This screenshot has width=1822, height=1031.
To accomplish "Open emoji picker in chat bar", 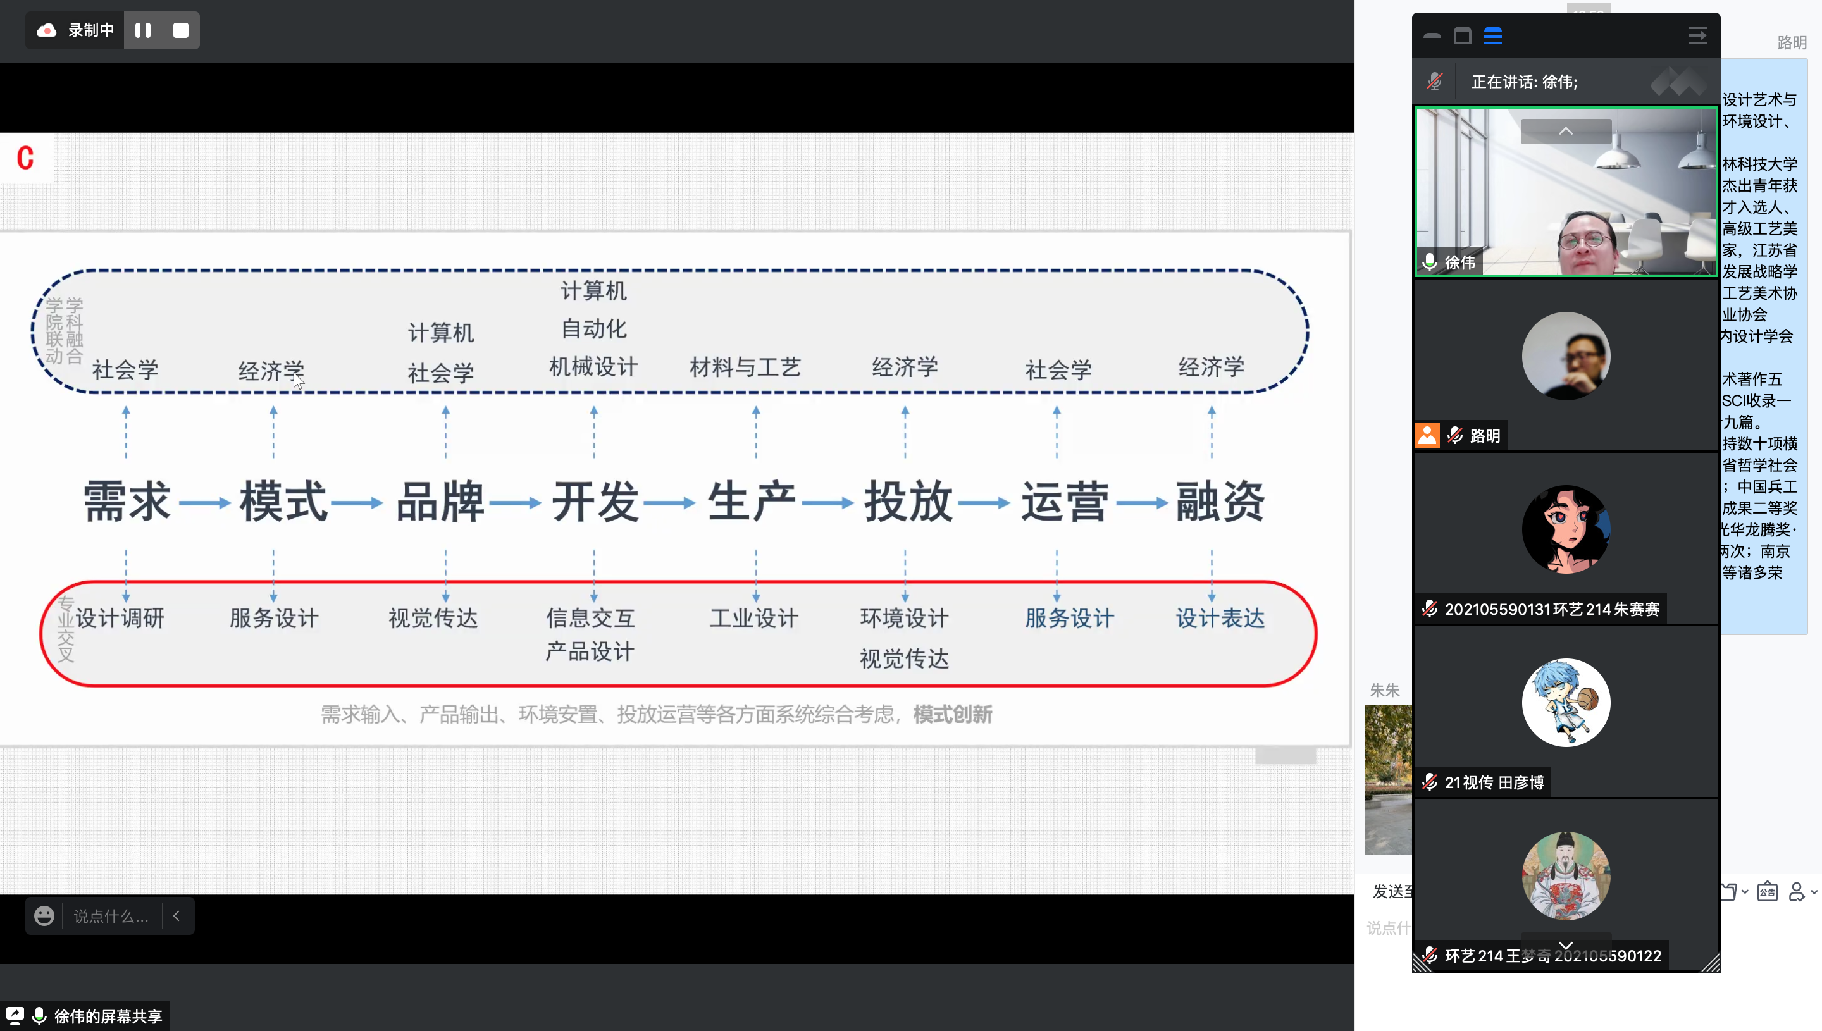I will point(44,916).
